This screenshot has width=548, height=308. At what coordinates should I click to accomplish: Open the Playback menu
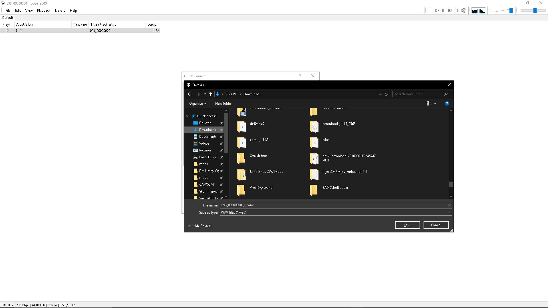coord(44,11)
